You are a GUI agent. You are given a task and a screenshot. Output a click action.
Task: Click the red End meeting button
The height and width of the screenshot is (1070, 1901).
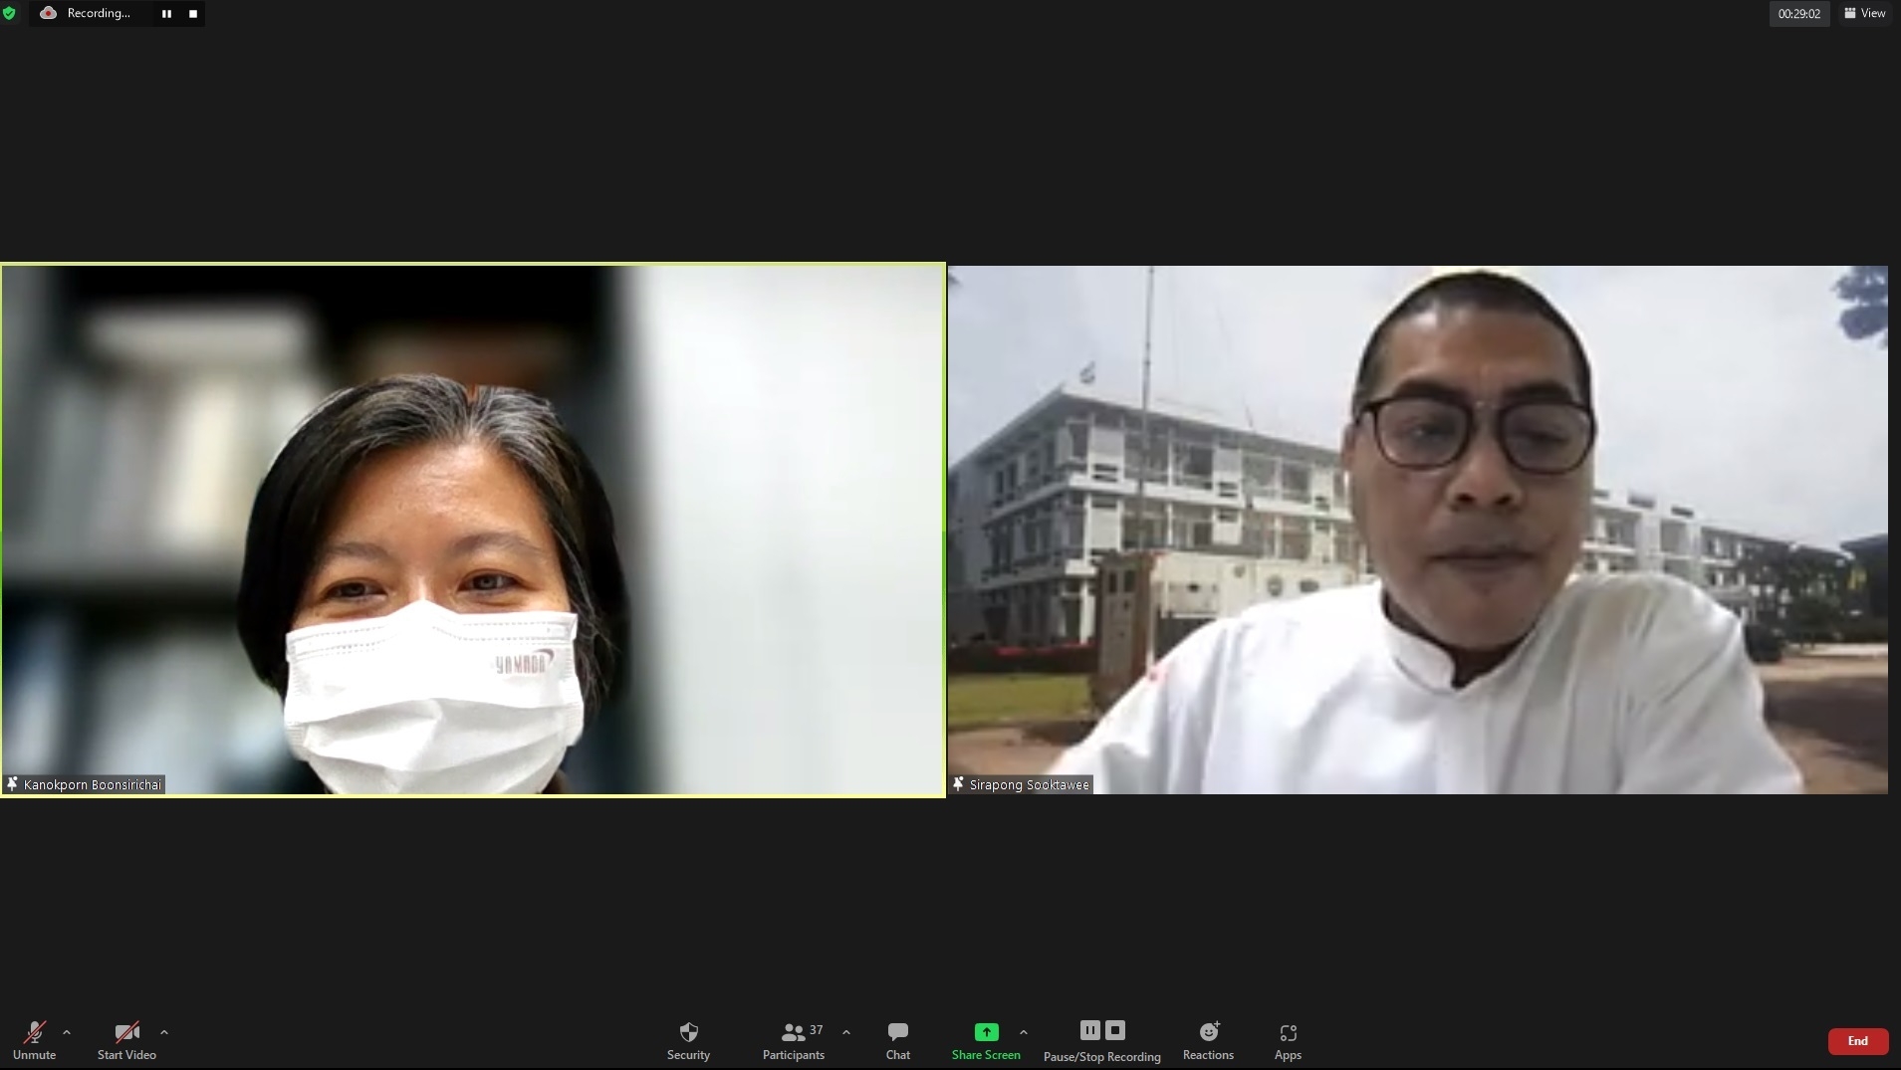pos(1858,1041)
